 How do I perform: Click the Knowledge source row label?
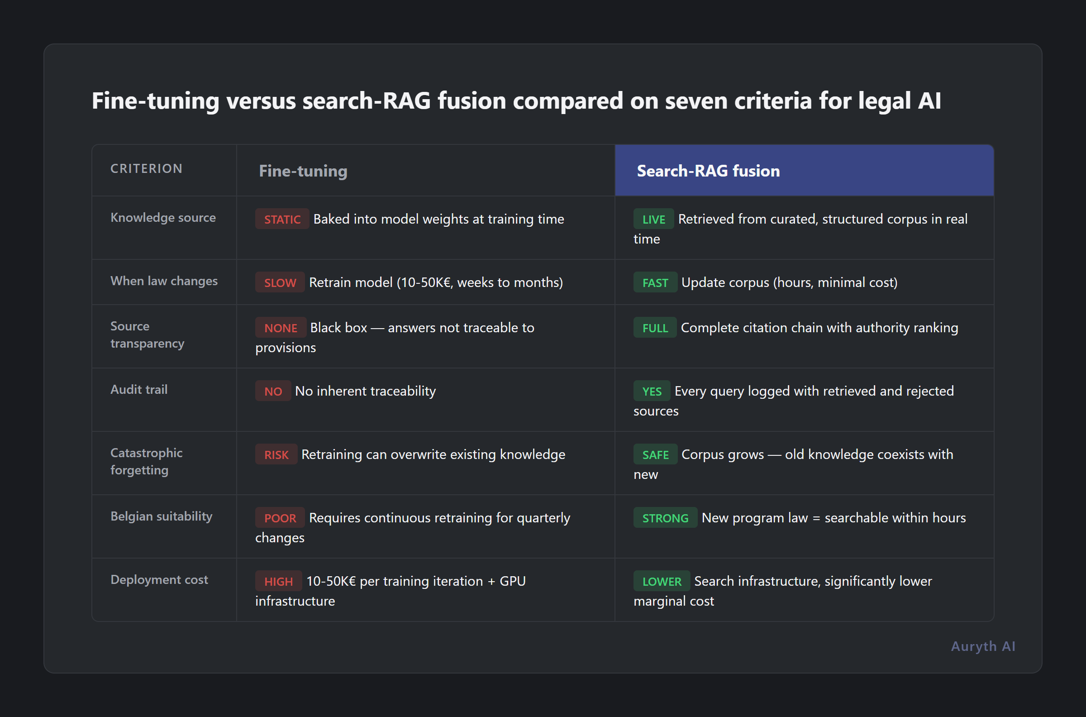click(163, 217)
